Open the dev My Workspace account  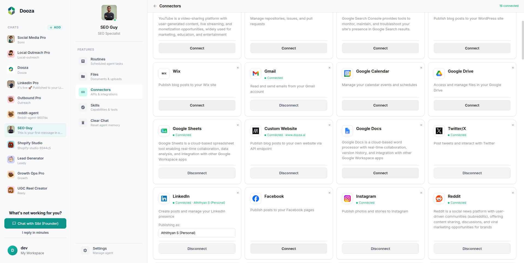(35, 250)
